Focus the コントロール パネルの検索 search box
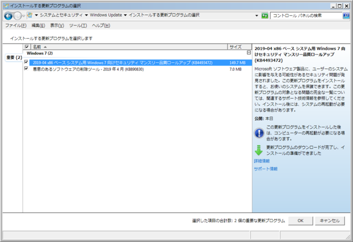 306,15
